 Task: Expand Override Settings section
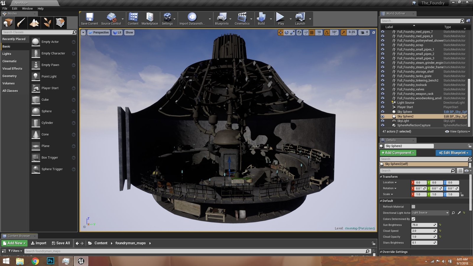[381, 252]
